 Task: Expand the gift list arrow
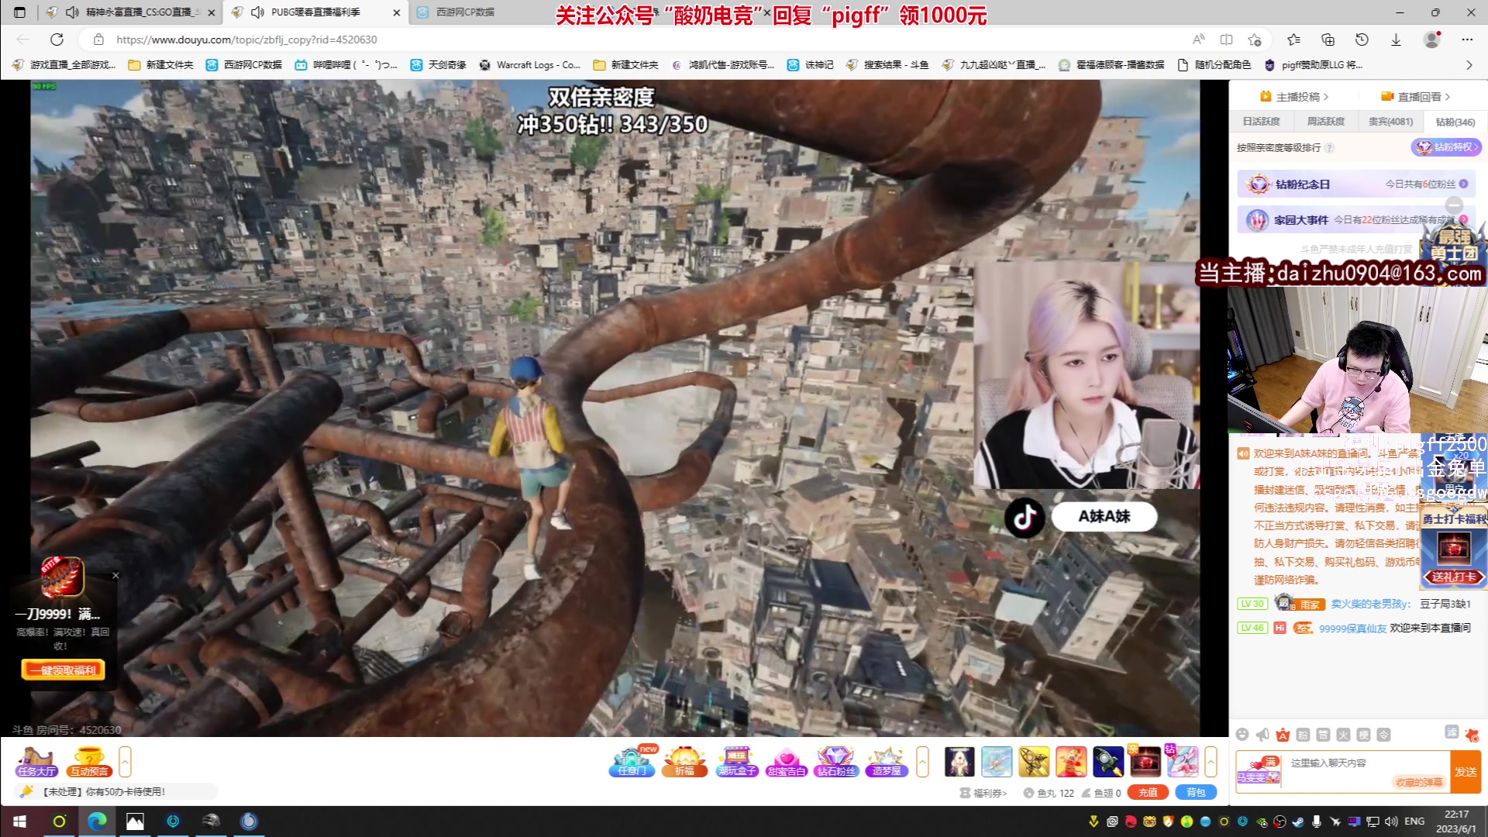point(1211,761)
